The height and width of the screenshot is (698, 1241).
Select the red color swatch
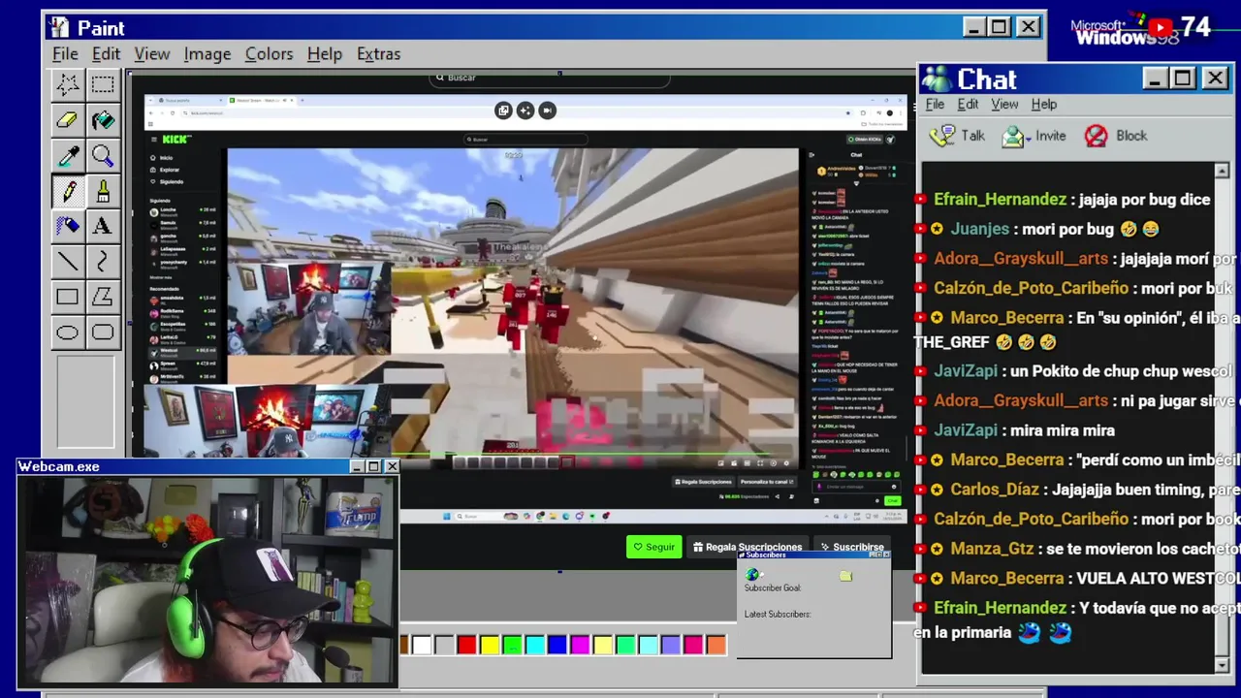click(x=467, y=645)
